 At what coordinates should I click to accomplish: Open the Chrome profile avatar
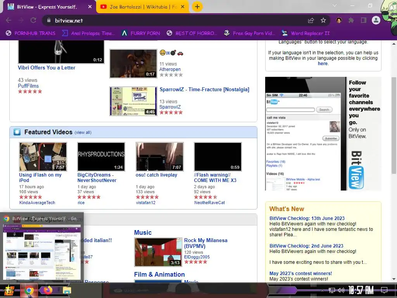coord(376,20)
